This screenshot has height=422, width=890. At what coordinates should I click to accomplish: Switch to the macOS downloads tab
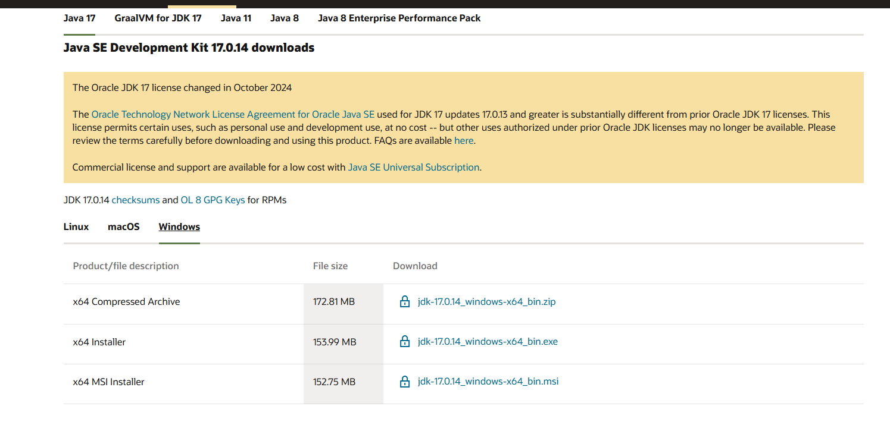point(124,226)
